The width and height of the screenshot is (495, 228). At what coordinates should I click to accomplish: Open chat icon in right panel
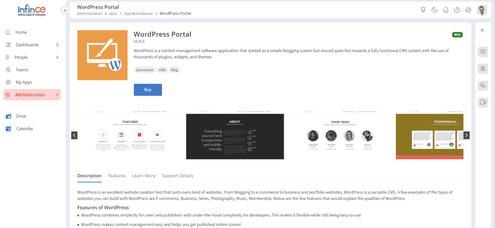click(x=483, y=52)
